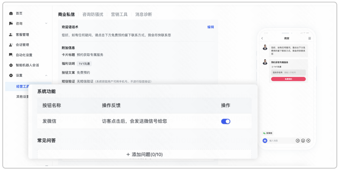
Task: Click the plus icon beside chat input
Action: [x=308, y=141]
